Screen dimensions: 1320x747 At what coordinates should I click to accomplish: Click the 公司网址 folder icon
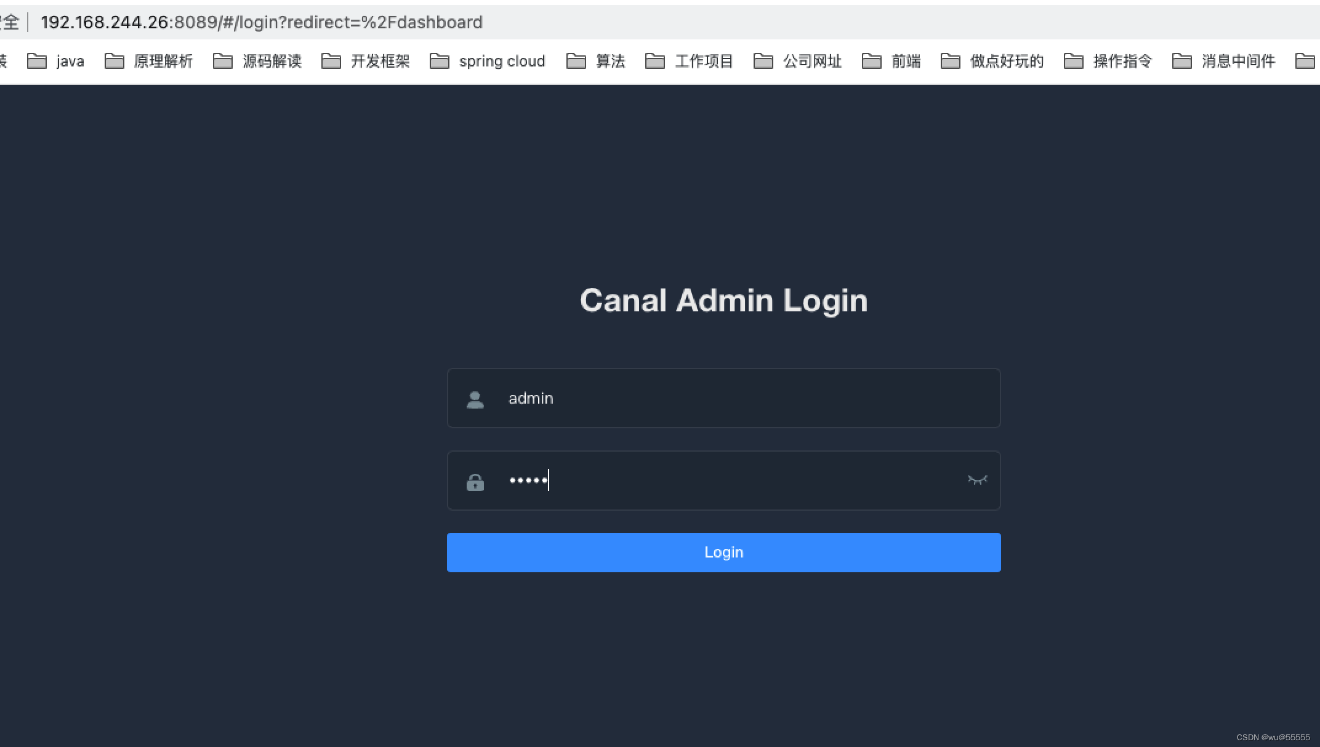763,61
